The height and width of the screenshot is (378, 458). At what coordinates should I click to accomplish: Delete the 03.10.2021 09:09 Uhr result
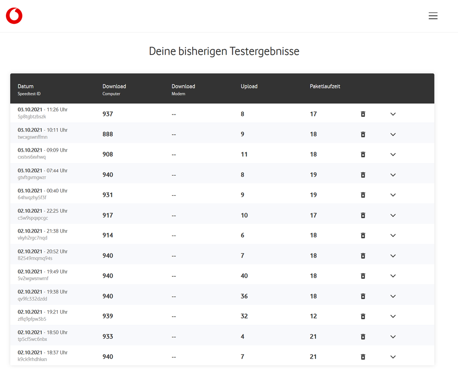[x=363, y=154]
